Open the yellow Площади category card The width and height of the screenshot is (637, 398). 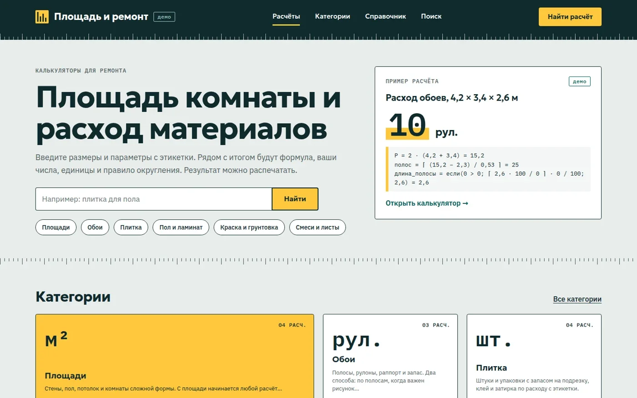(175, 356)
